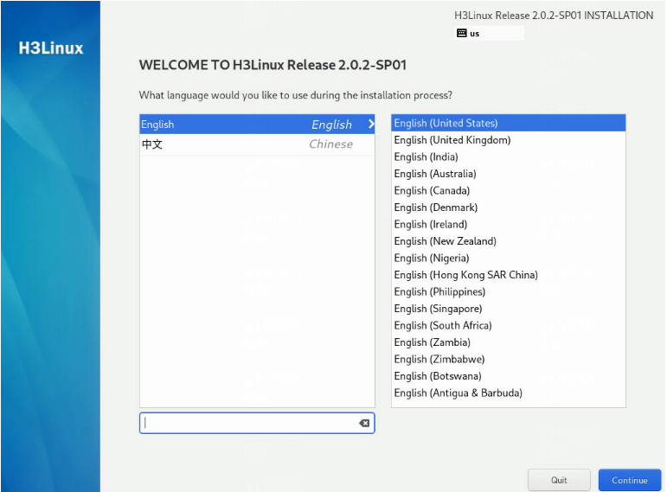Screen dimensions: 667x492
Task: Choose English (Botswana) locale
Action: click(509, 376)
